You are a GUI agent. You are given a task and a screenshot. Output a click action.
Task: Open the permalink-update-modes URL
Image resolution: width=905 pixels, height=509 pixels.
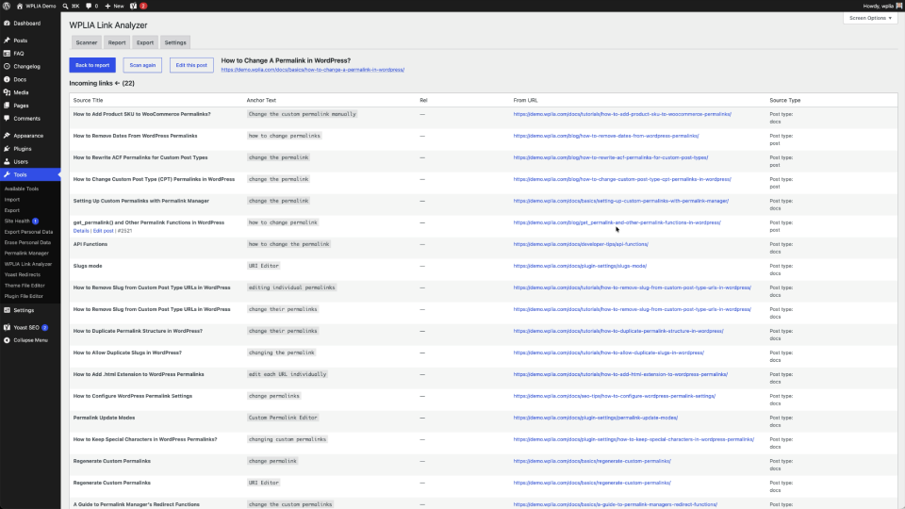[596, 418]
